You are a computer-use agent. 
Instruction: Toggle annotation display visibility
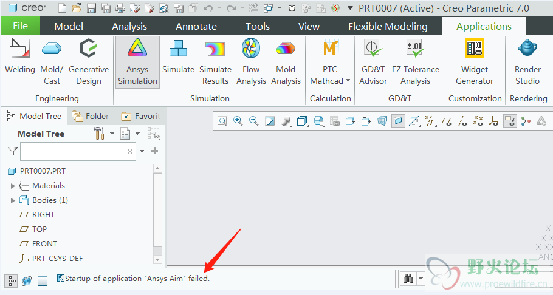(x=510, y=121)
